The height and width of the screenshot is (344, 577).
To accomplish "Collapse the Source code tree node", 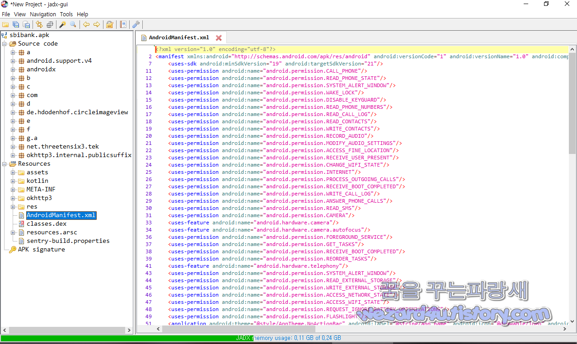I will [5, 44].
